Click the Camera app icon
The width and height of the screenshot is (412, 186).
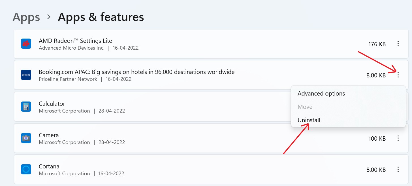[x=26, y=138]
